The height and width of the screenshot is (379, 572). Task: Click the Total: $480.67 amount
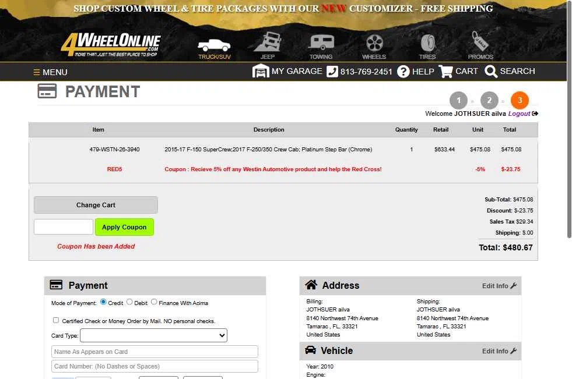click(506, 247)
